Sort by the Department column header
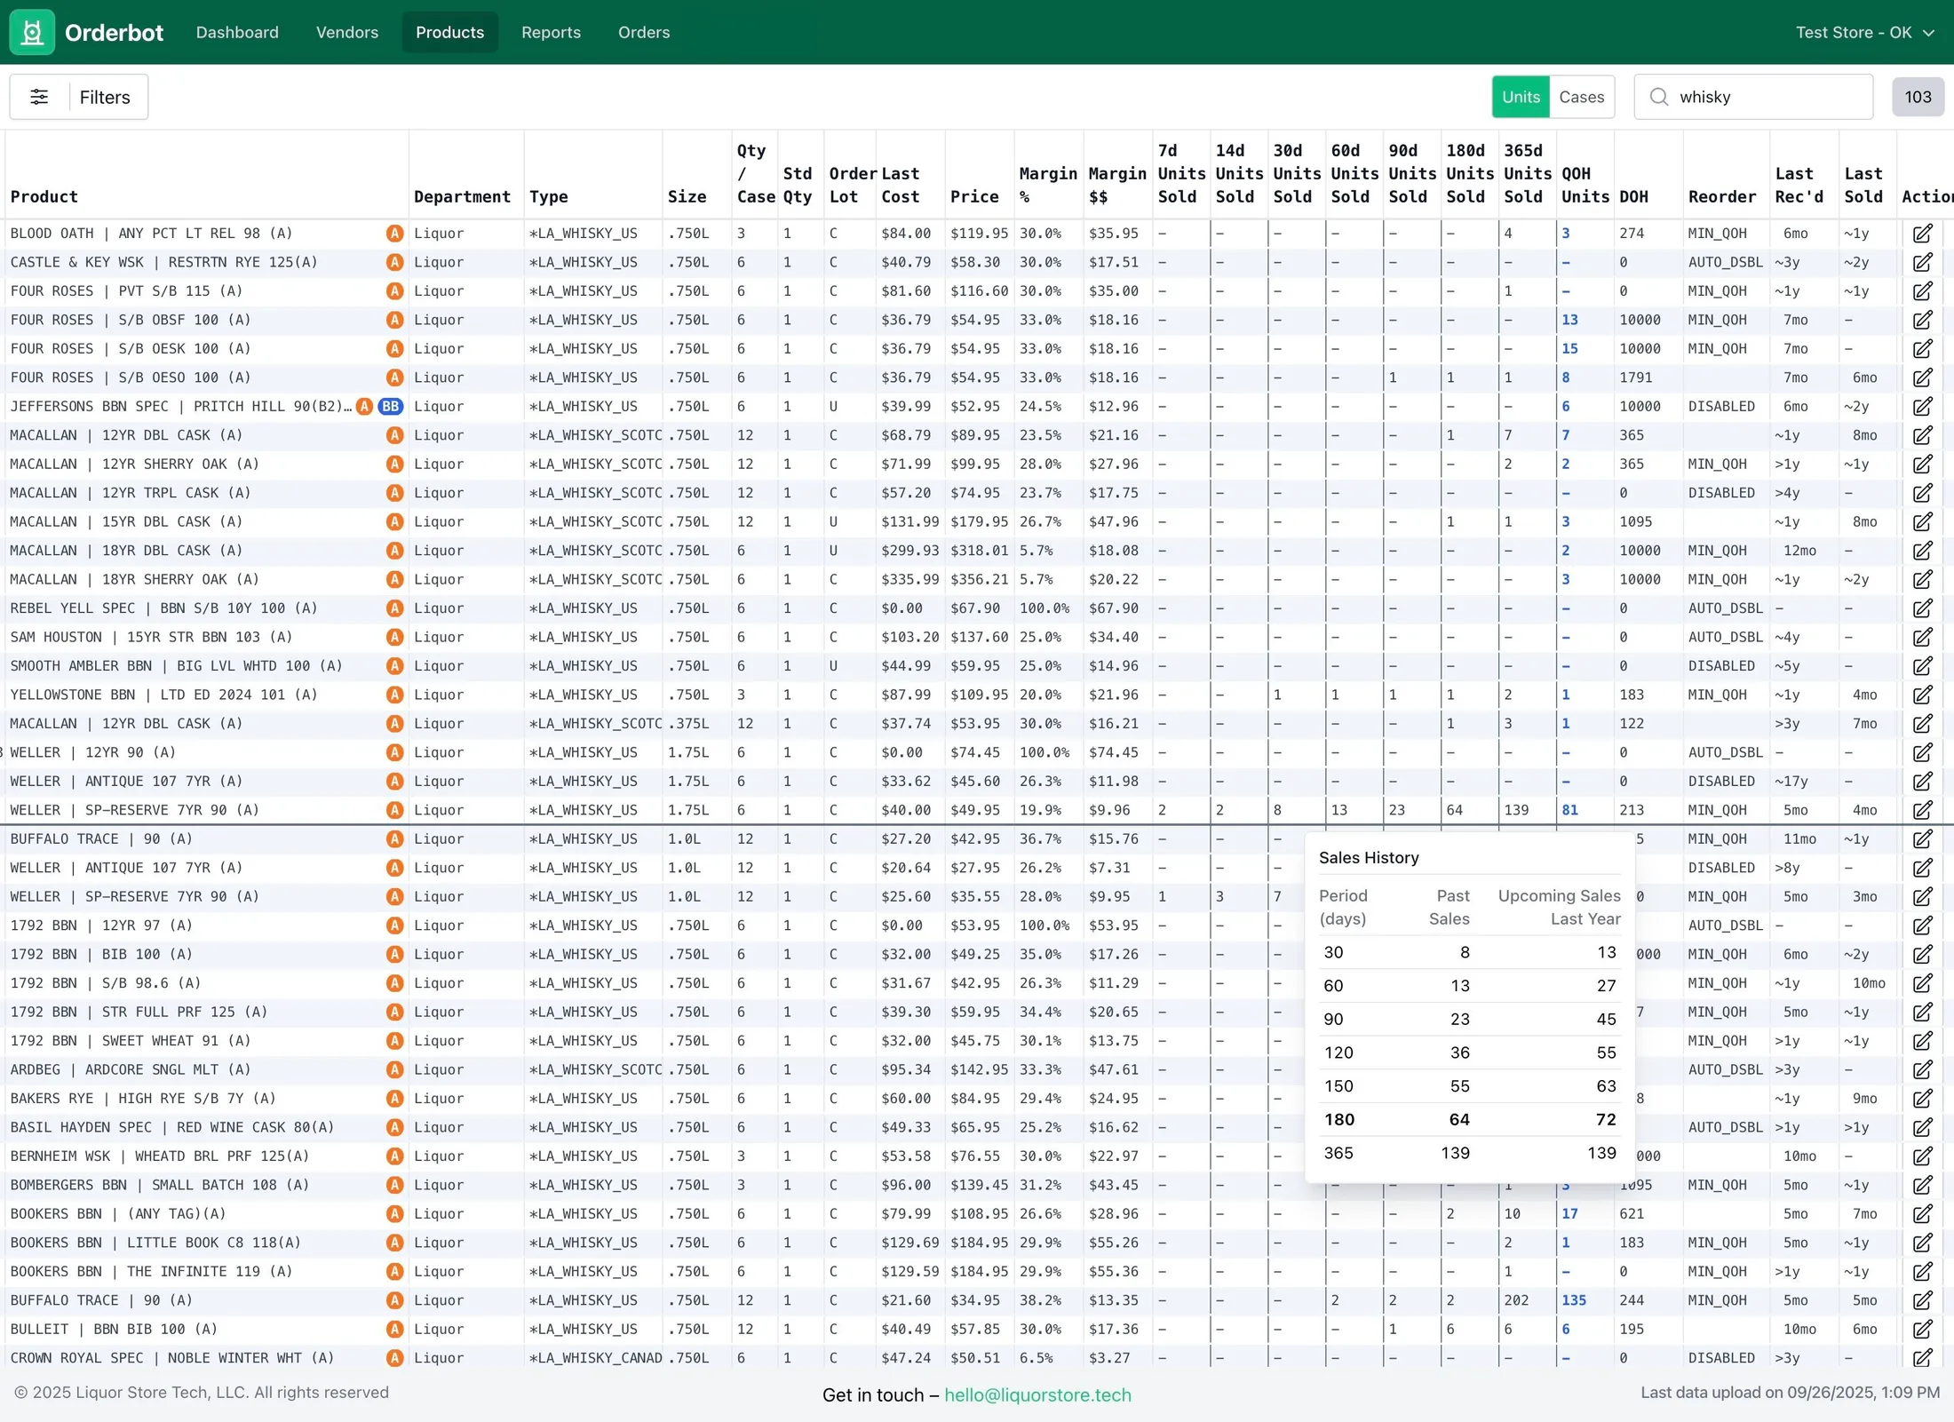The width and height of the screenshot is (1954, 1422). (x=462, y=197)
